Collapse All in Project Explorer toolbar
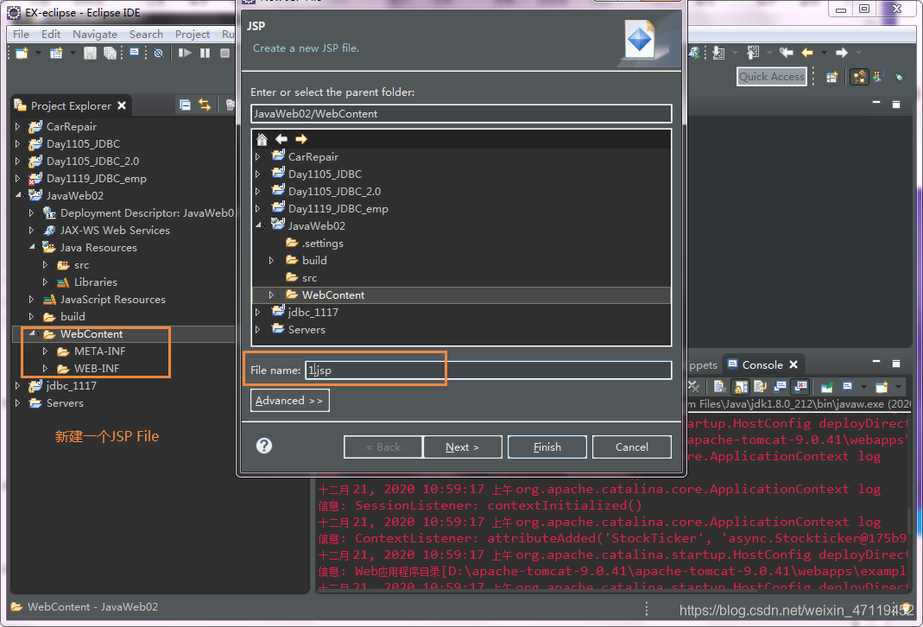923x627 pixels. [x=185, y=104]
